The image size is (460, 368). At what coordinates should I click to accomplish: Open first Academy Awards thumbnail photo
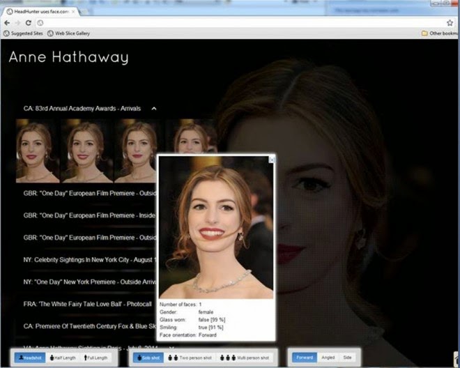click(x=38, y=151)
